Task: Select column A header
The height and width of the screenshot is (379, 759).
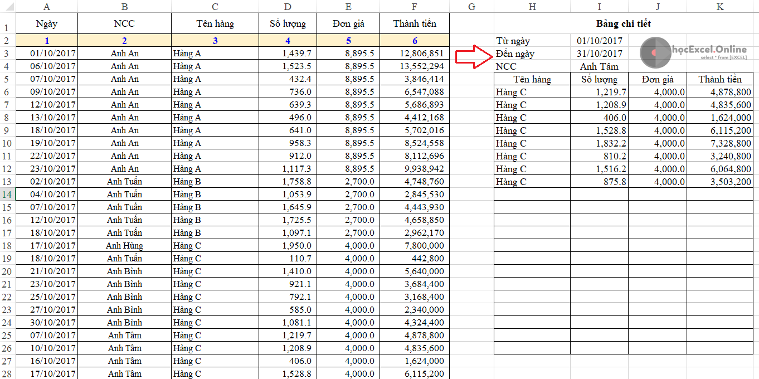Action: 47,7
